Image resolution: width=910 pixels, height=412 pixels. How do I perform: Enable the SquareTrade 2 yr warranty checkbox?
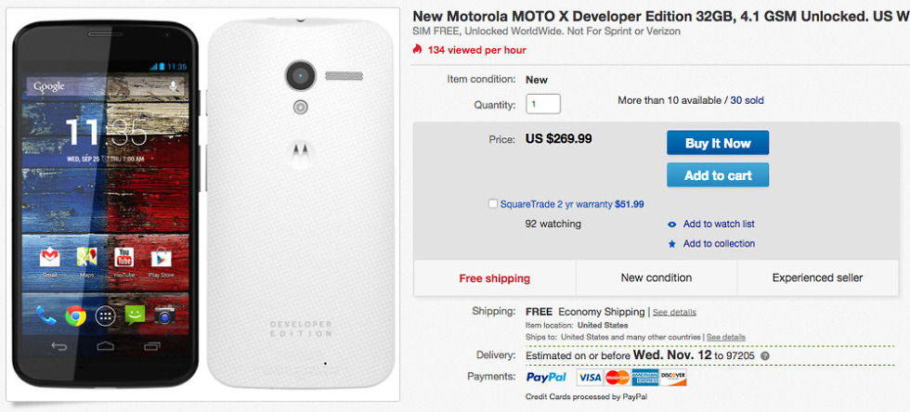pyautogui.click(x=493, y=204)
